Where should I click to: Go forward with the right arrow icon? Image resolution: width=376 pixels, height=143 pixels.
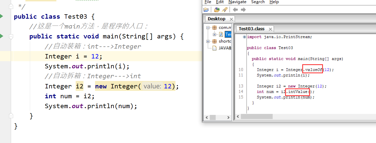243,10
